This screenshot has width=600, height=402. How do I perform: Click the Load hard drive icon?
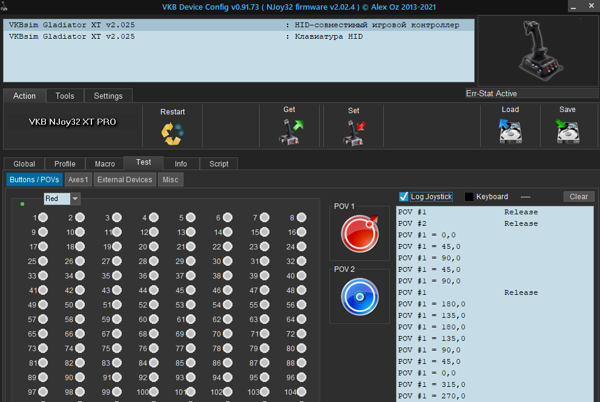(x=510, y=131)
